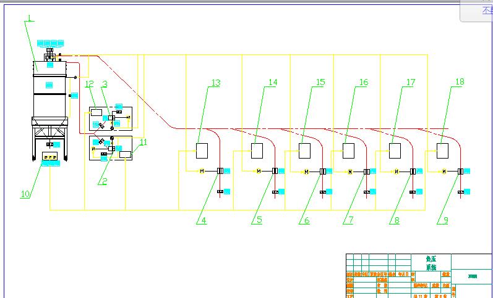Select the small valve under the silo hopper outlet

pyautogui.click(x=49, y=144)
